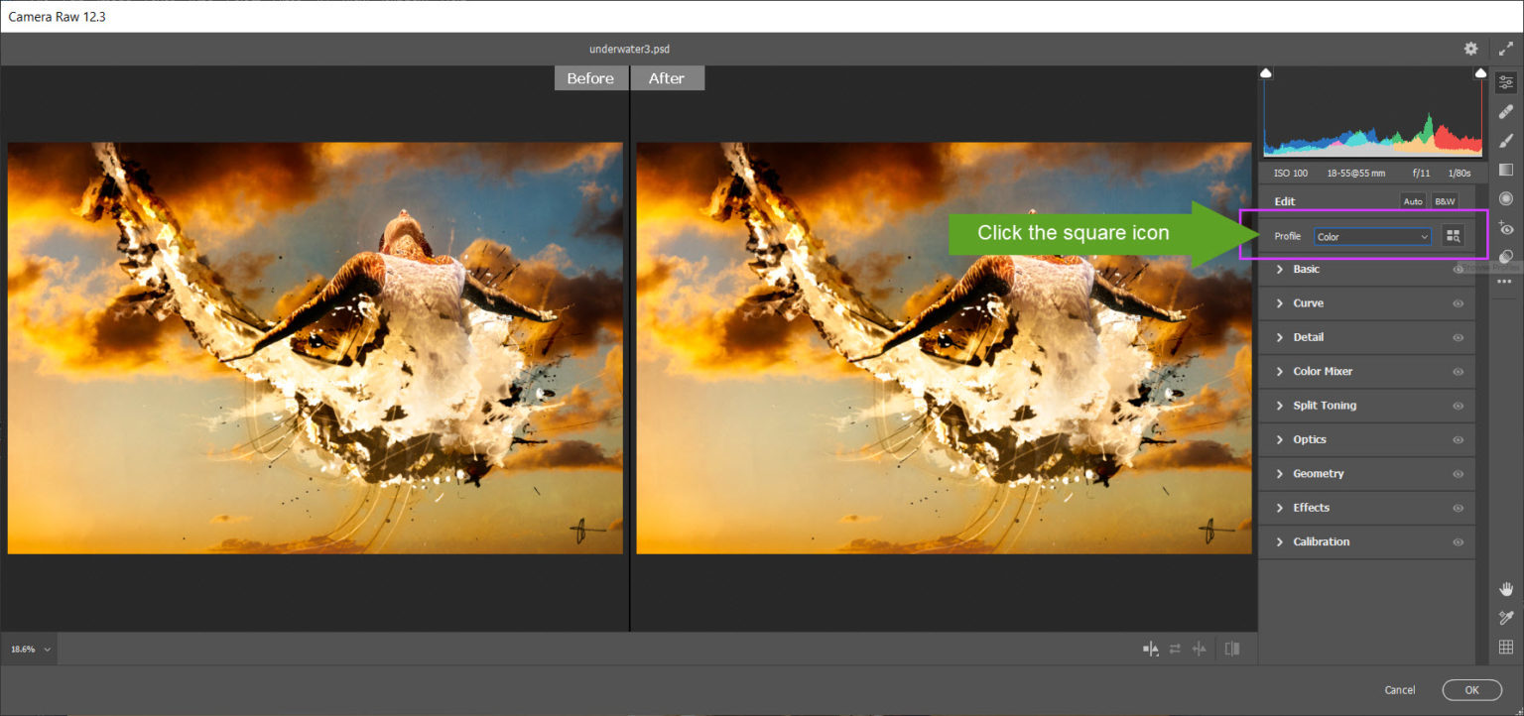Switch to the Before view tab
This screenshot has height=716, width=1524.
[590, 77]
